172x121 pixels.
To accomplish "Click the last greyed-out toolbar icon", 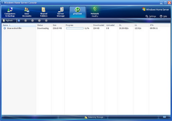I will tap(46, 21).
